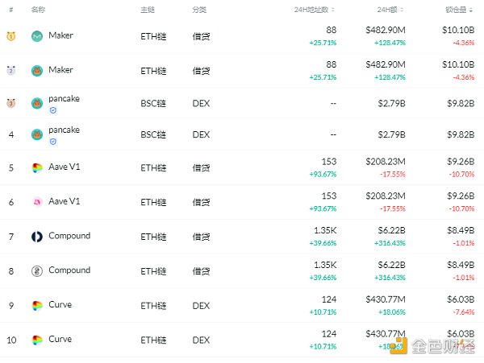Viewport: 484px width, 363px height.
Task: Click the 主链 column header
Action: click(x=147, y=10)
